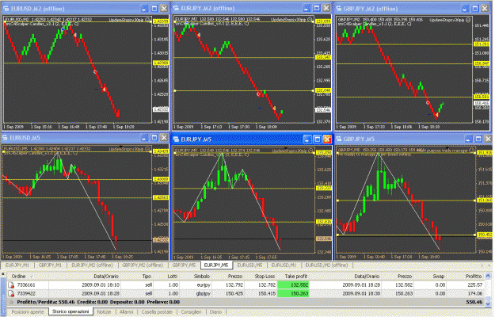Viewport: 495px width, 317px height.
Task: Click the expert advisor smiley in EURUSD,M2 chart
Action: click(148, 20)
